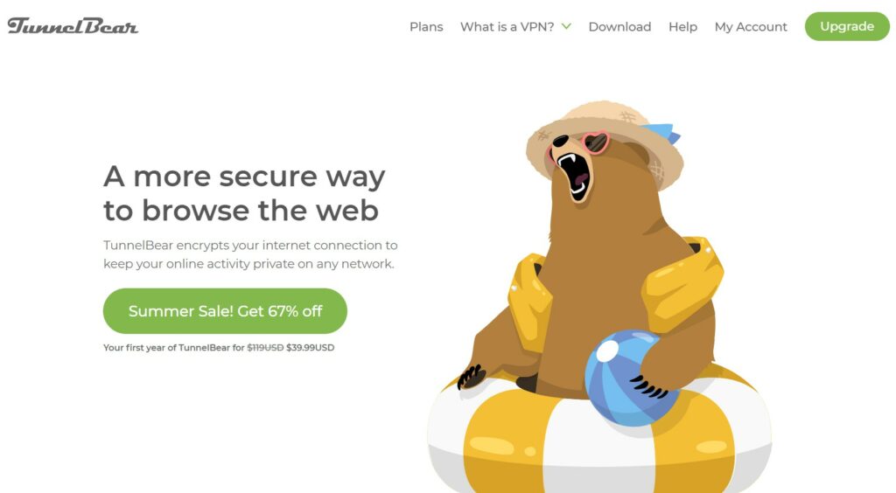The height and width of the screenshot is (493, 896).
Task: Click the crossed-out $119USD price
Action: pos(265,348)
